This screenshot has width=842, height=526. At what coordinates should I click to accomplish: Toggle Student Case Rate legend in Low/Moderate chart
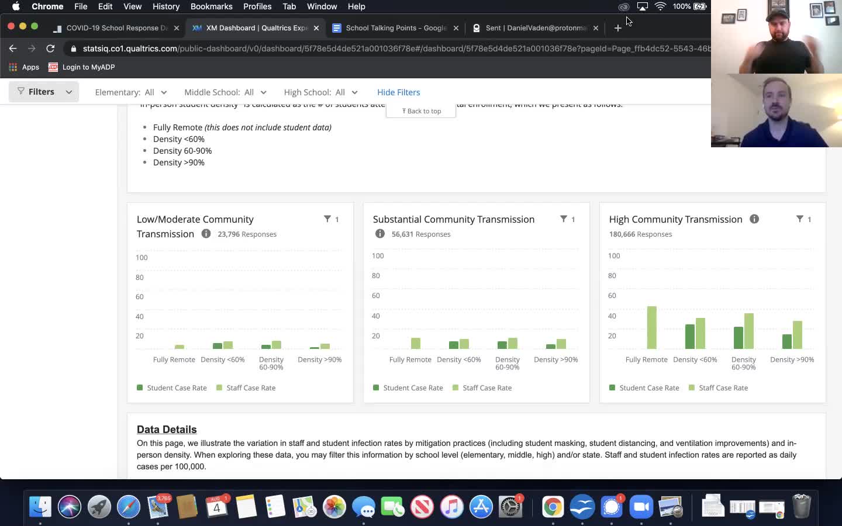pos(172,387)
